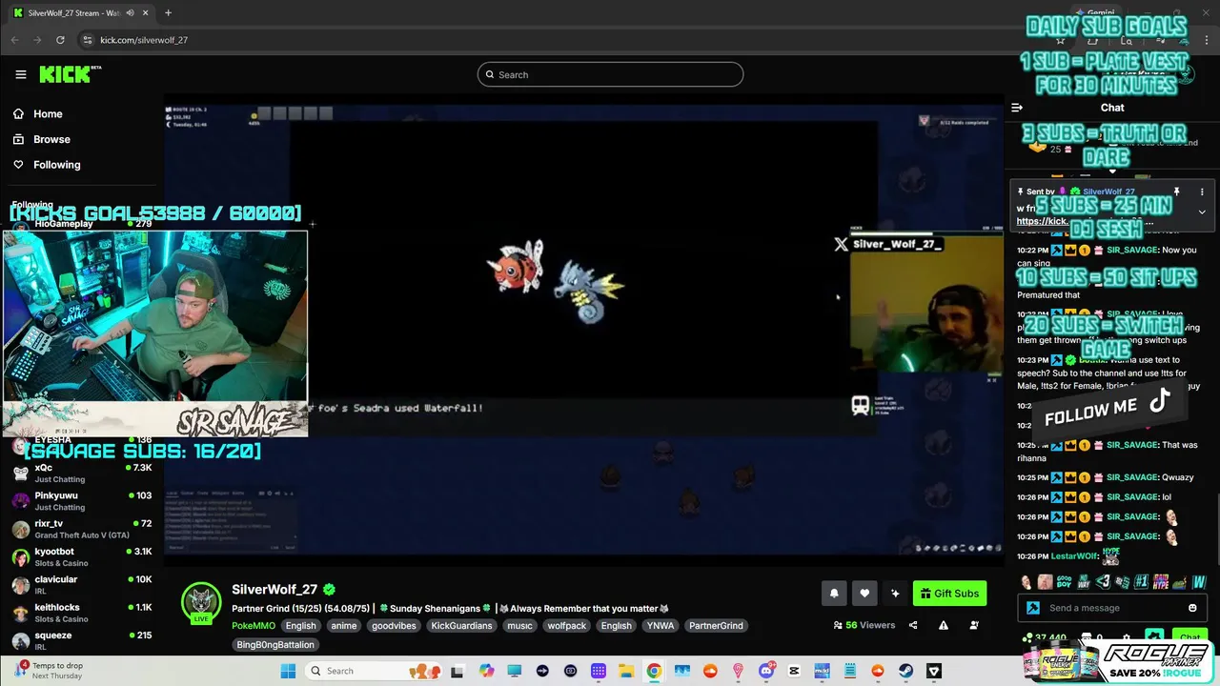Click the PartnerGrind tag
This screenshot has width=1220, height=686.
715,626
